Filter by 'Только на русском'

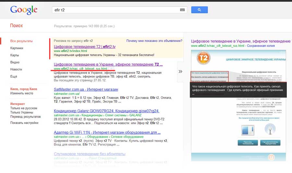[24, 108]
